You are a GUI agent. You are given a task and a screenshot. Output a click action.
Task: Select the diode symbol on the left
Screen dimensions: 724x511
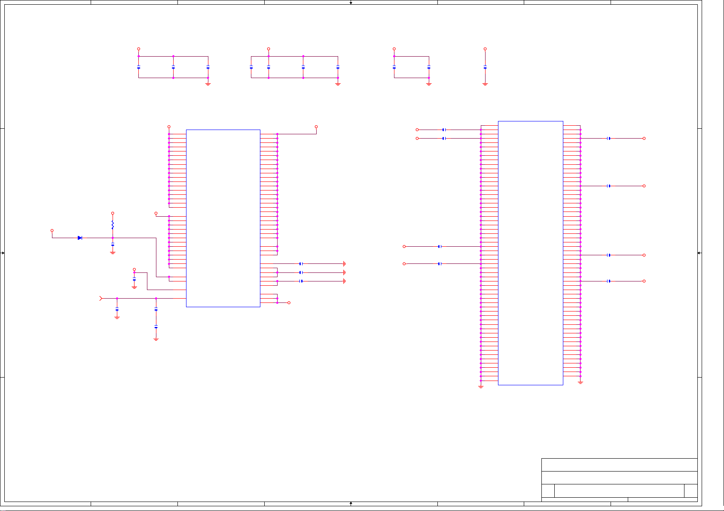(80, 238)
